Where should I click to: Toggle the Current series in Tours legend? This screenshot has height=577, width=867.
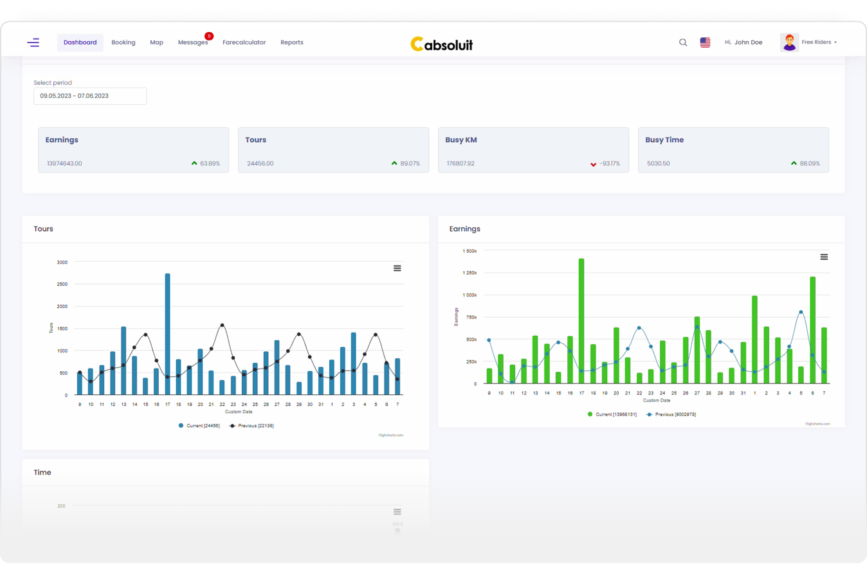pyautogui.click(x=200, y=426)
